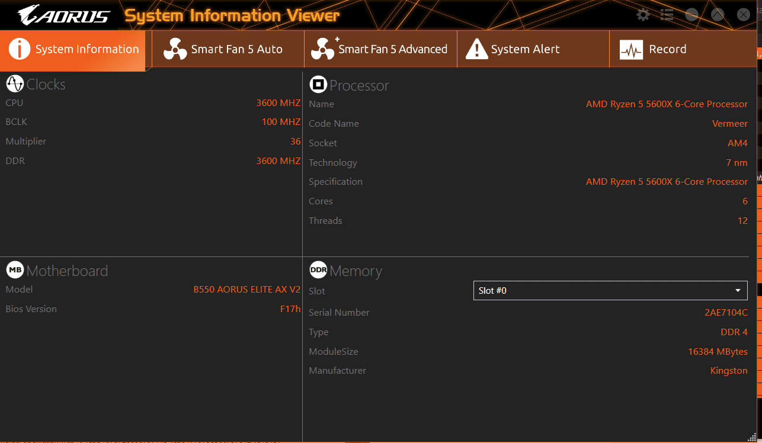Click the memory serial number 2AE7104C
Viewport: 762px width, 443px height.
pyautogui.click(x=726, y=312)
